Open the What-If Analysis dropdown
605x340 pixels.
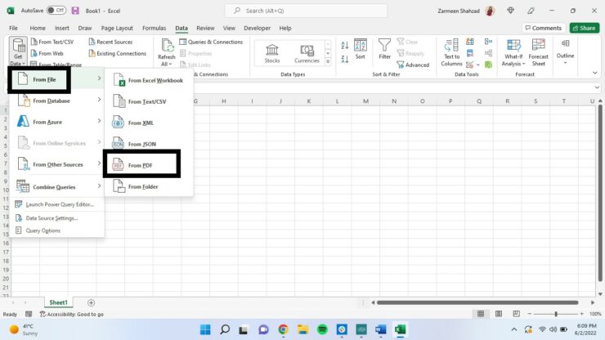[513, 52]
